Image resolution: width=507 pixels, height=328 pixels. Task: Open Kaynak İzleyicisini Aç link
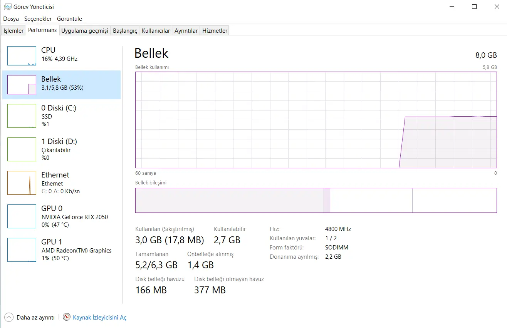click(x=100, y=318)
